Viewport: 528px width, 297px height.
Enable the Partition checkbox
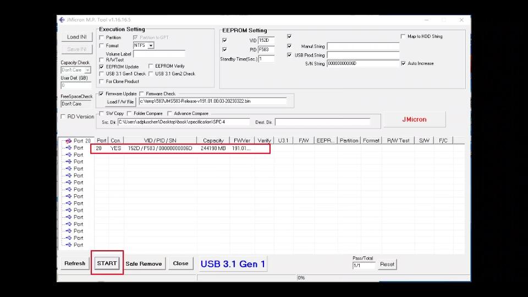[101, 37]
